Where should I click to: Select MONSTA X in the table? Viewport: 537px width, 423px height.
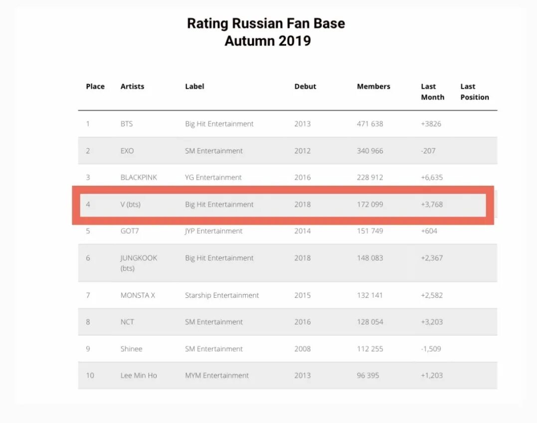(138, 295)
